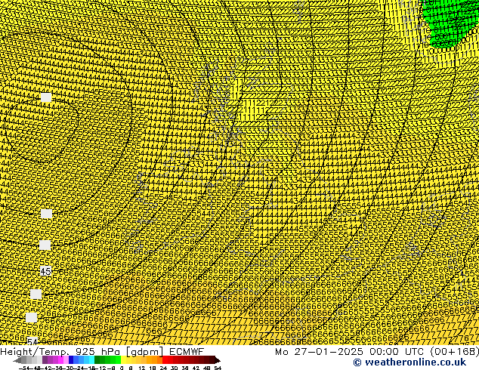Image resolution: width=479 pixels, height=370 pixels.
Task: Pick the dark purple legend swatch near -42
Action: point(45,359)
